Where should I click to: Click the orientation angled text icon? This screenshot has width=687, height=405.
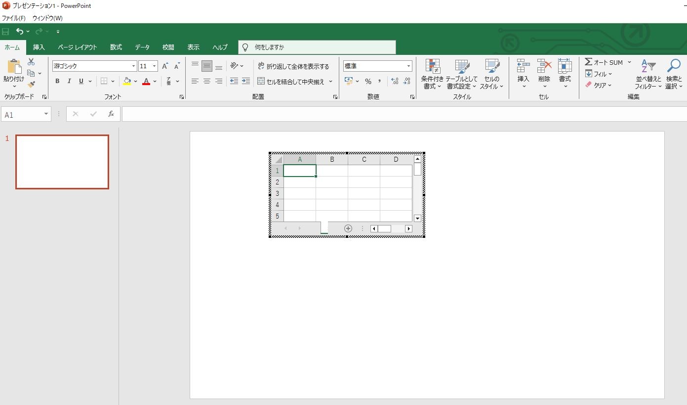pos(234,66)
